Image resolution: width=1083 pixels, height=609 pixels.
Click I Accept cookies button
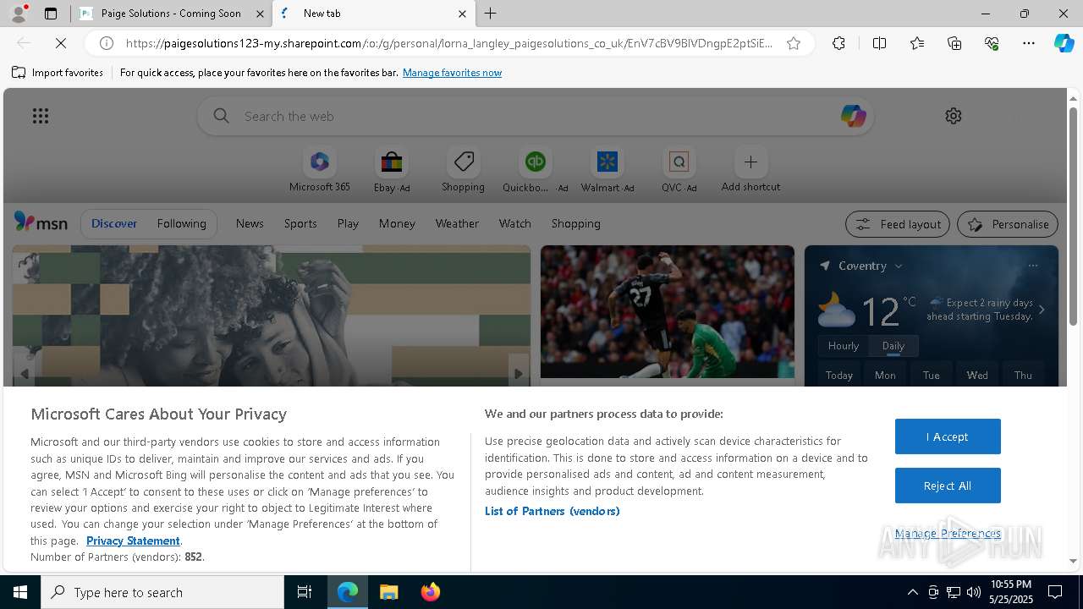(x=948, y=436)
